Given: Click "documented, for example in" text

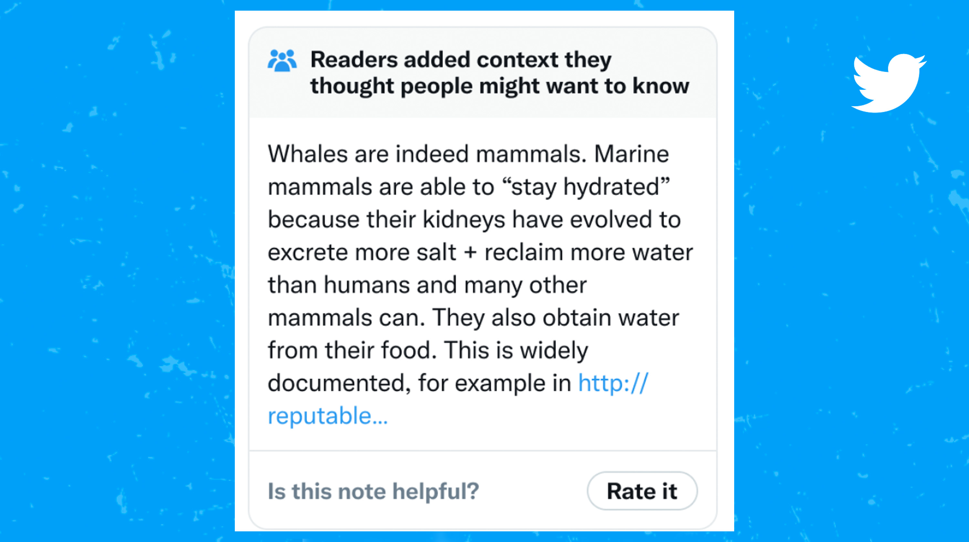Looking at the screenshot, I should tap(419, 383).
